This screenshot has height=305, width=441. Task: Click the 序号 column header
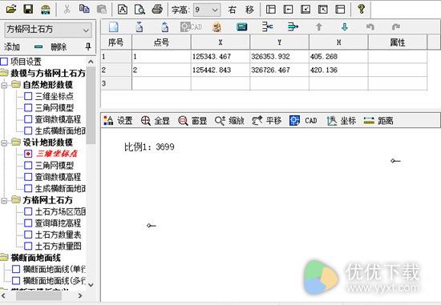click(116, 42)
